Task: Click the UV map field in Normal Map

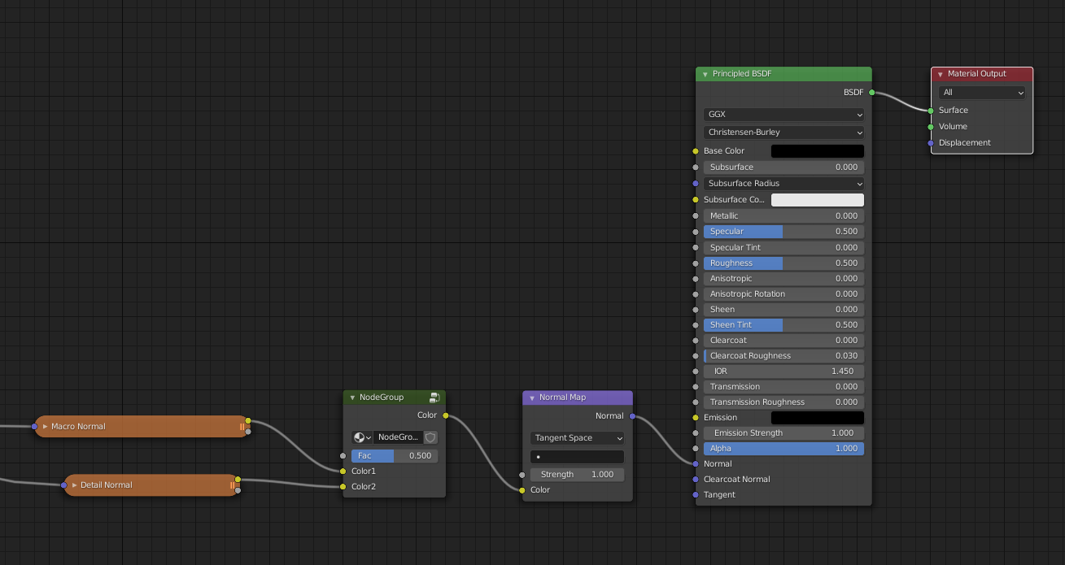Action: pos(578,457)
